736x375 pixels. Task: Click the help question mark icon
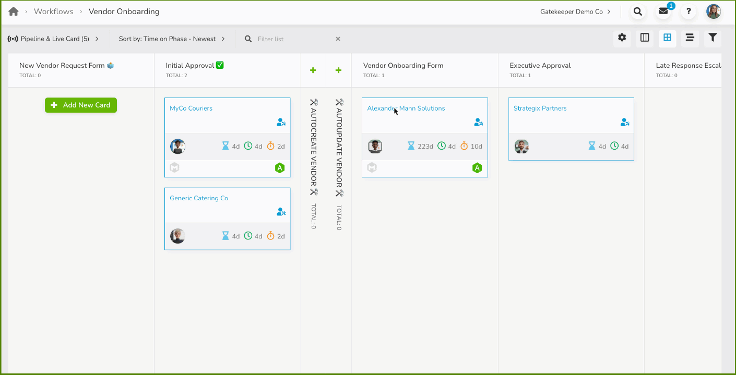[688, 11]
